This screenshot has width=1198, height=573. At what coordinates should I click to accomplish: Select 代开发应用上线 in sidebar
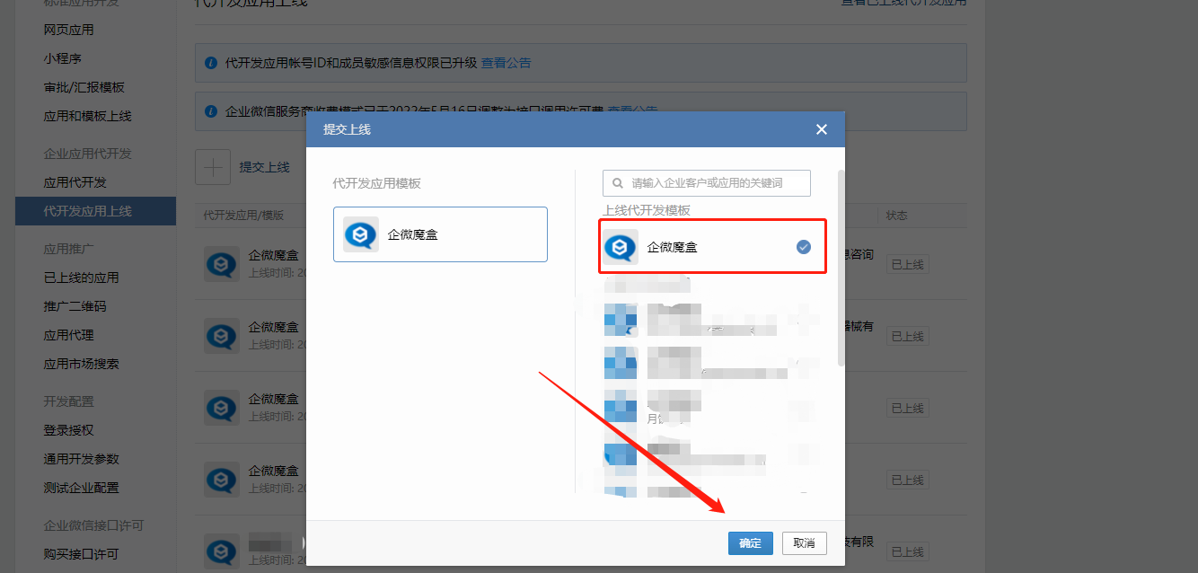[95, 211]
